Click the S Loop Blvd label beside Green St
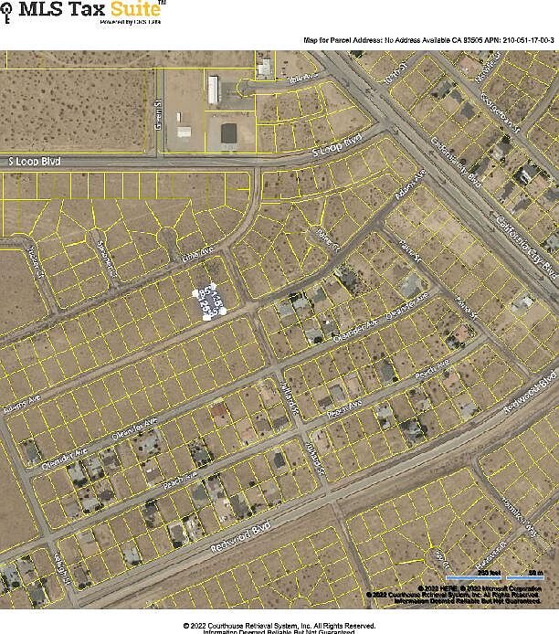This screenshot has height=634, width=559. click(35, 162)
